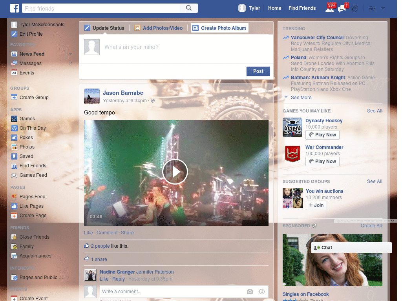Click the Acquaintances list icon
The image size is (402, 301).
pos(14,256)
